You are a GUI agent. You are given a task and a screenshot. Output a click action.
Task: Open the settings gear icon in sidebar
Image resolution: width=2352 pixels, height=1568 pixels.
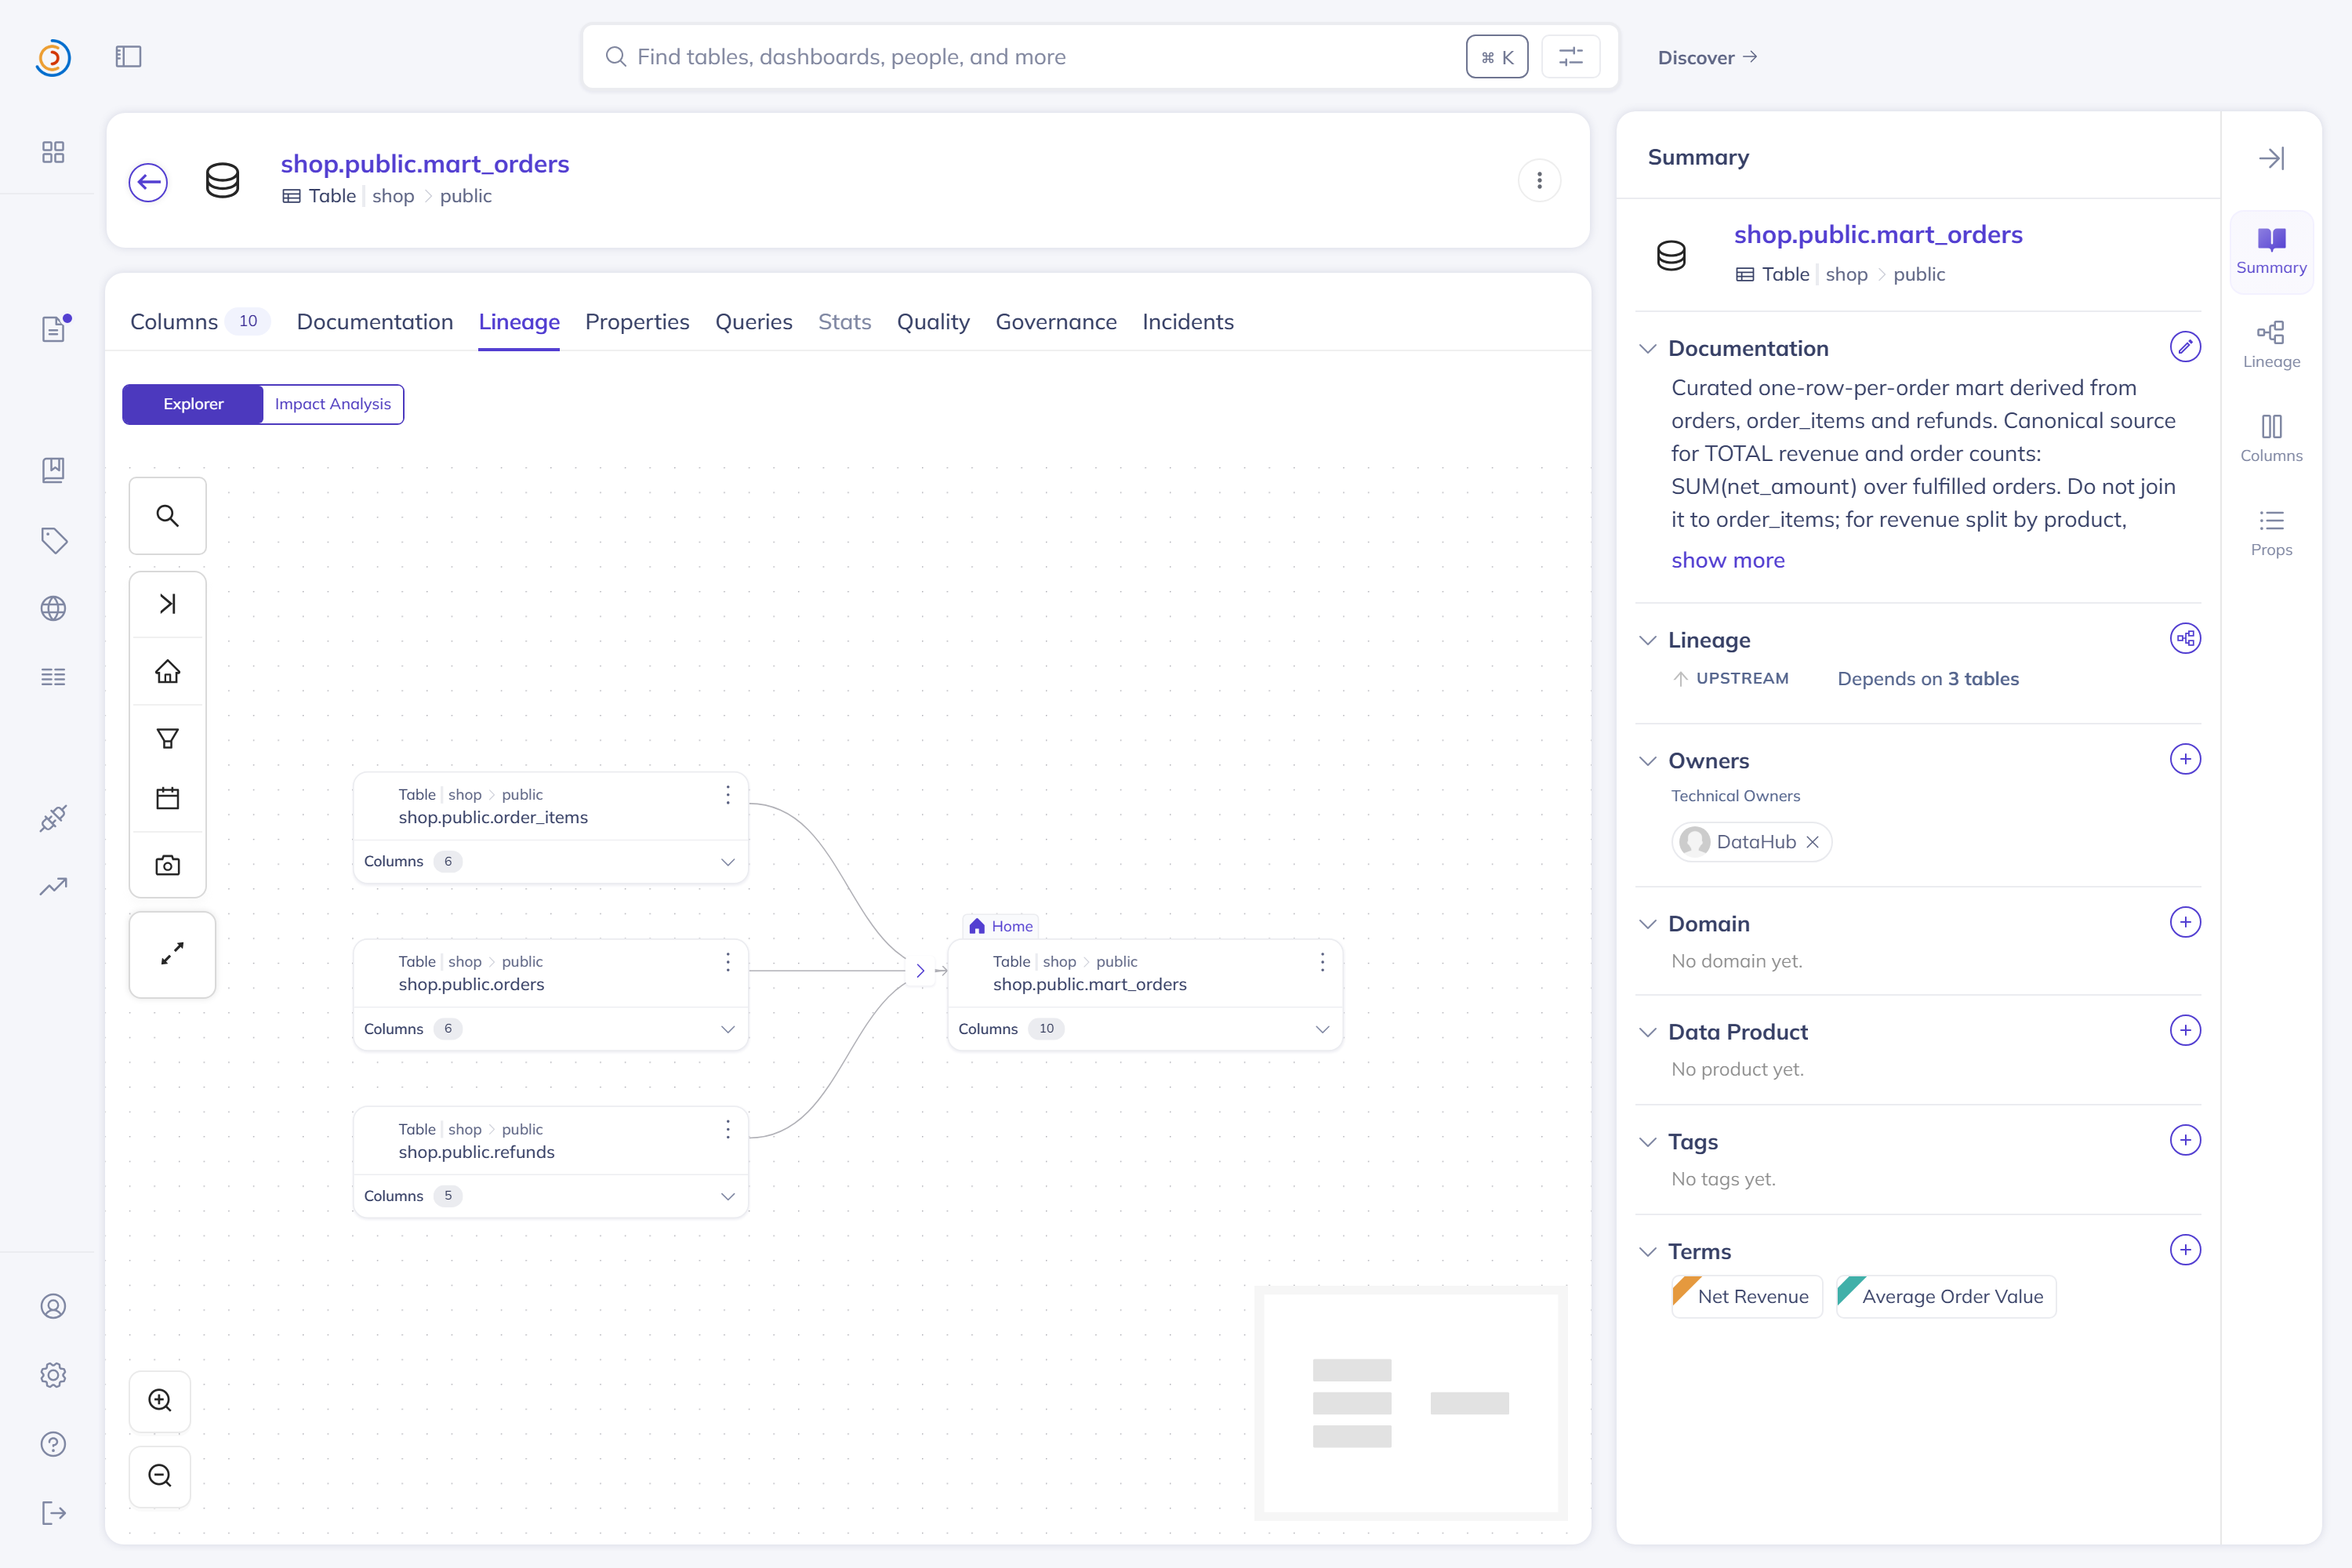(53, 1375)
